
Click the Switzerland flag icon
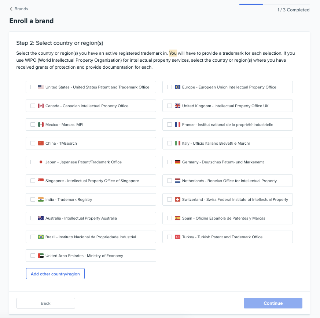(x=177, y=199)
